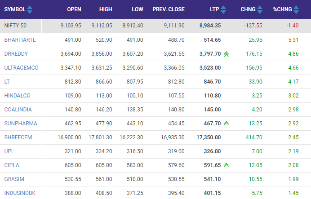Open the SHREECEM stock link
The height and width of the screenshot is (199, 311).
[18, 137]
